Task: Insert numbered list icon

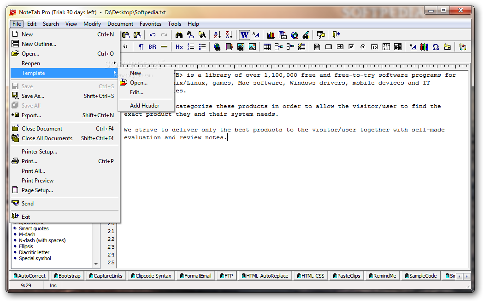Action: click(x=191, y=47)
